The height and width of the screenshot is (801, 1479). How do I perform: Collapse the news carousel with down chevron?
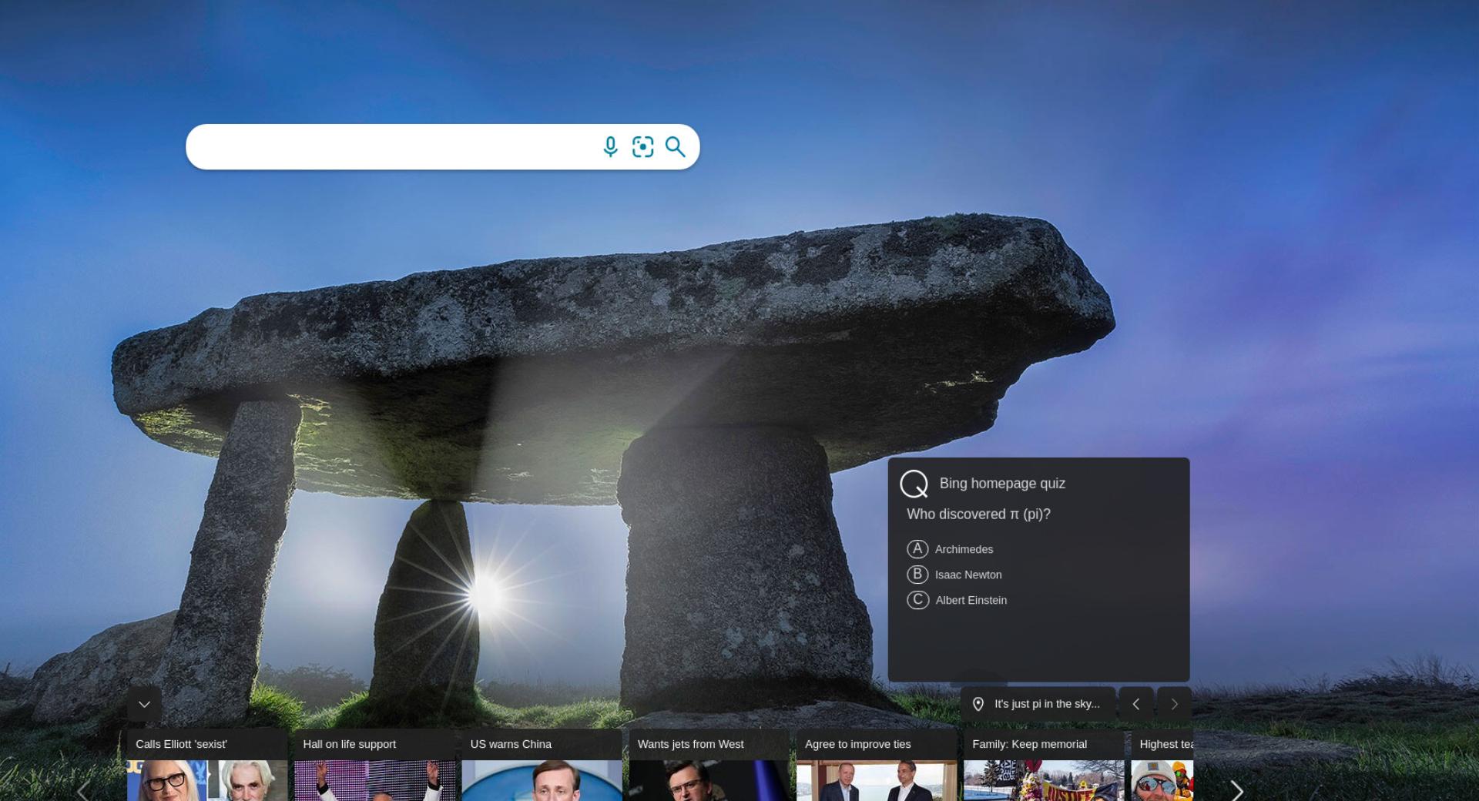144,704
